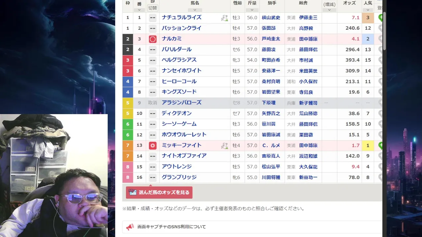This screenshot has height=237, width=422.
Task: Click the 取消 label for アラジンバローズ
Action: [152, 103]
